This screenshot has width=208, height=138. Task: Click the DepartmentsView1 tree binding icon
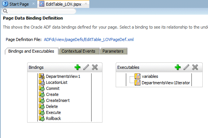(x=42, y=76)
